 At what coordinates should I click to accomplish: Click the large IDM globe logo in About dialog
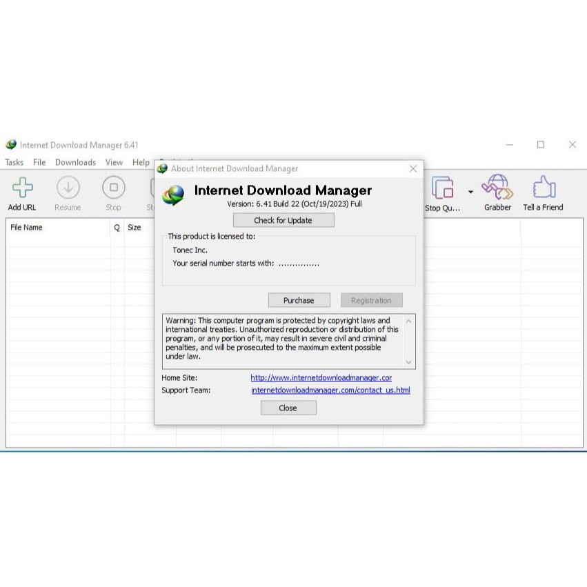[173, 195]
